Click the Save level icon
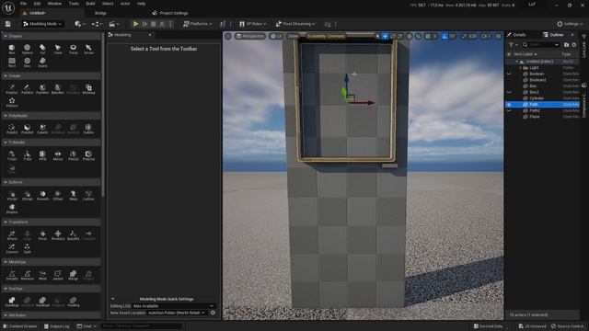 [8, 24]
